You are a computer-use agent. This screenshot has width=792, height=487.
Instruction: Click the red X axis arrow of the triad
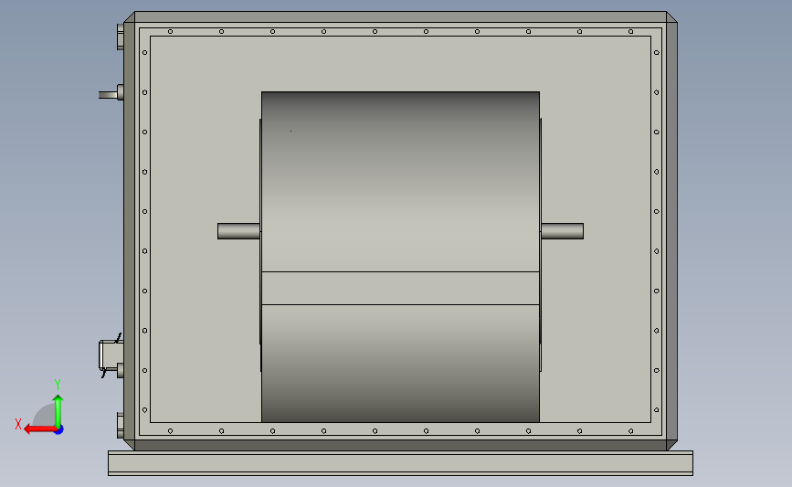coord(39,429)
